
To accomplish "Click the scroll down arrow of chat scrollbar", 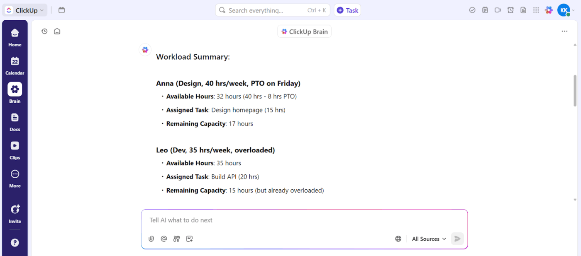I will coord(575,200).
